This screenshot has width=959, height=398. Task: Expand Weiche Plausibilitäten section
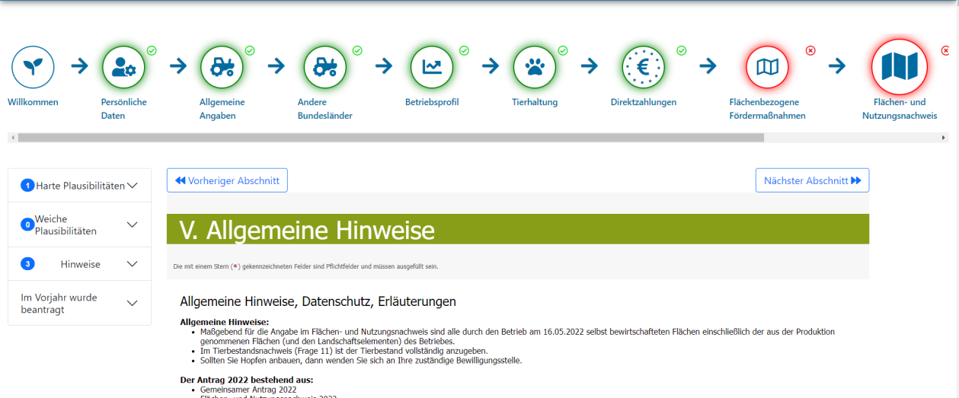[x=80, y=224]
